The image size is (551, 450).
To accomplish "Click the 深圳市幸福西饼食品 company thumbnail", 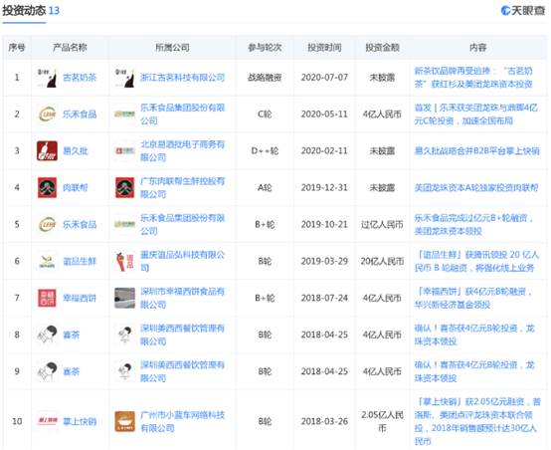I will point(124,298).
